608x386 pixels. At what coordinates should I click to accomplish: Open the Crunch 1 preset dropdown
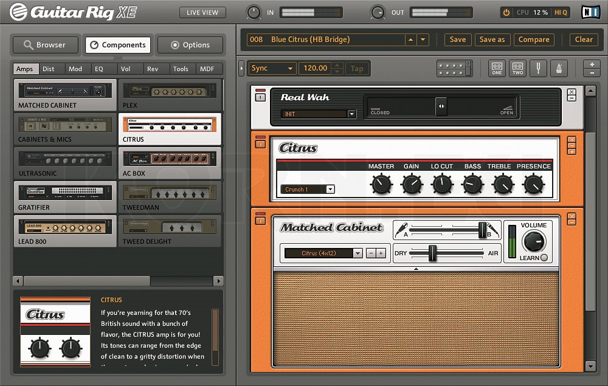coord(307,189)
